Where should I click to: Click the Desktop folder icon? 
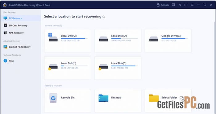pos(103,98)
